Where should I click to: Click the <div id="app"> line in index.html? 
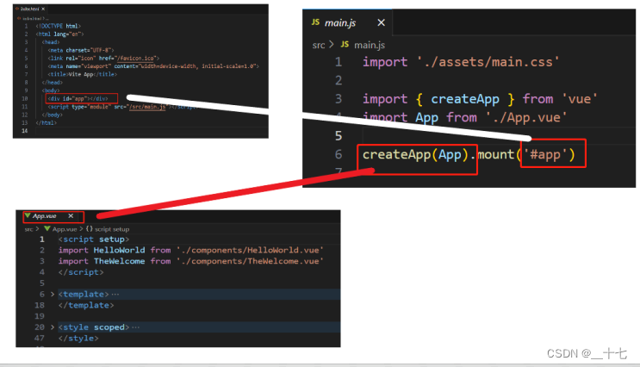click(x=78, y=98)
